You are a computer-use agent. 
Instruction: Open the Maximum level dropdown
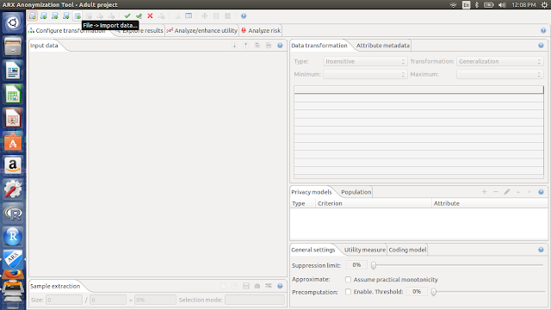pos(500,74)
